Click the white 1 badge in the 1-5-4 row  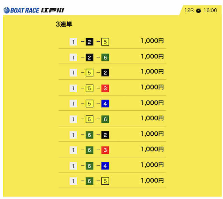73,104
